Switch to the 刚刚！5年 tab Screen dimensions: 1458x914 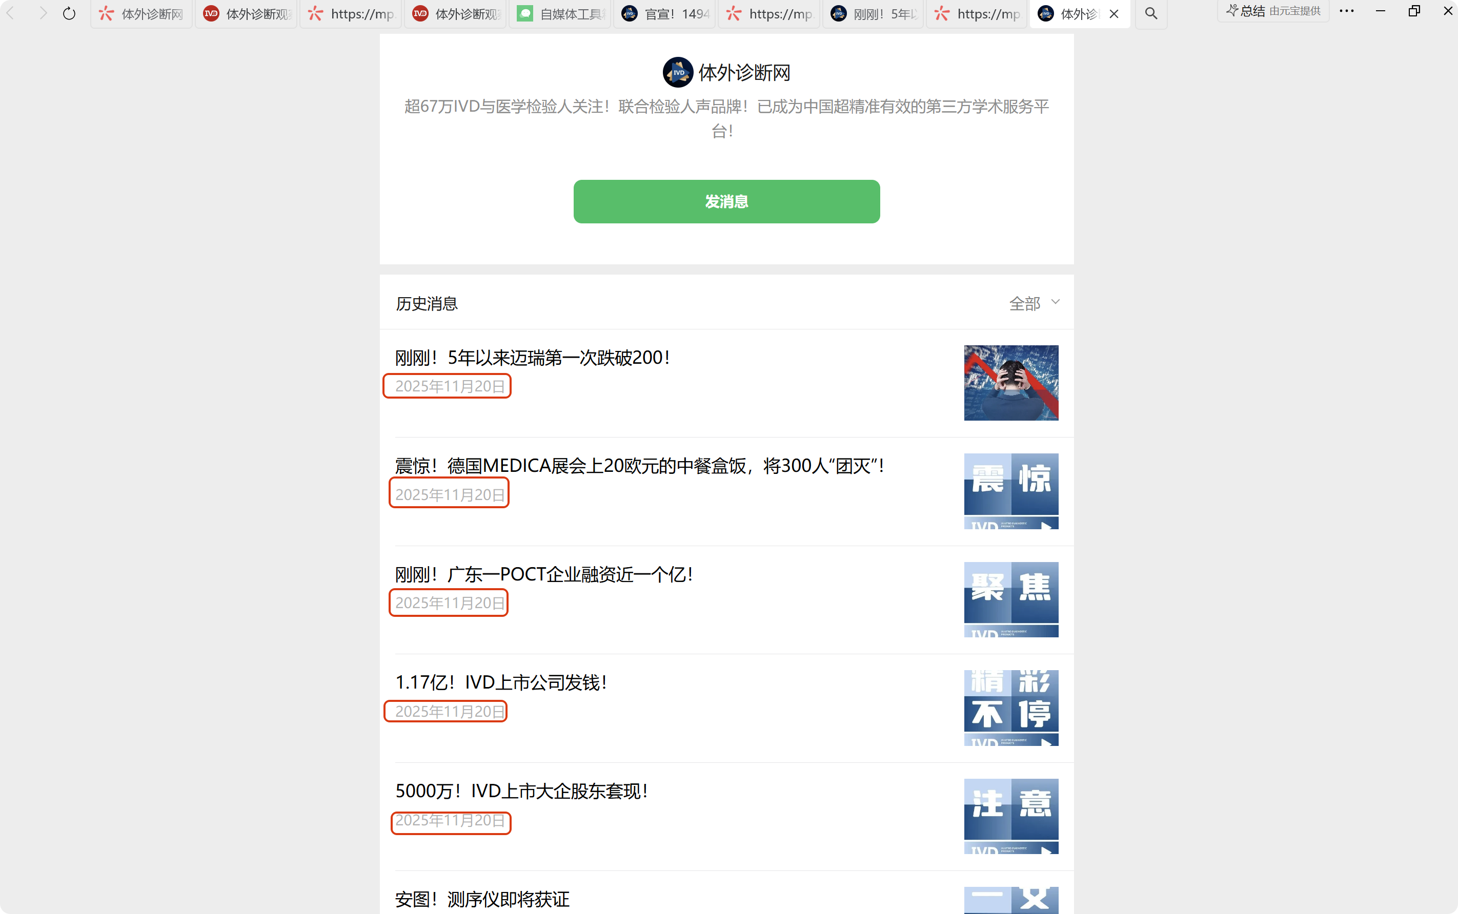(873, 14)
